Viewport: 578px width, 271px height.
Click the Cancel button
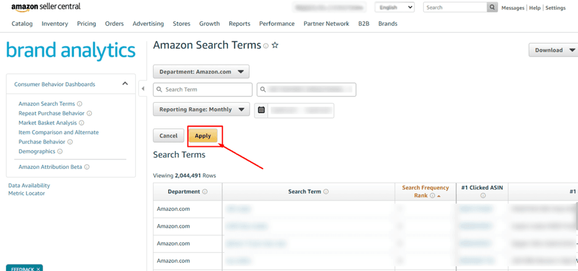coord(168,136)
